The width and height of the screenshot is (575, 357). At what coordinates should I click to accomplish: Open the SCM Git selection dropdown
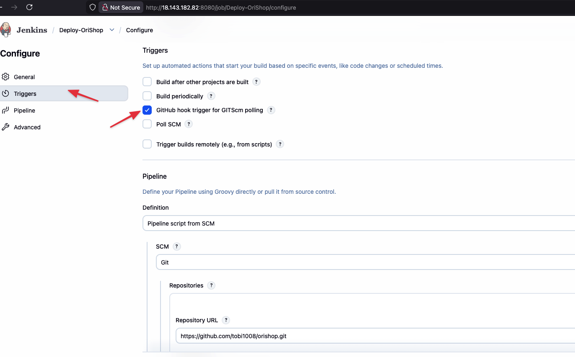tap(365, 262)
